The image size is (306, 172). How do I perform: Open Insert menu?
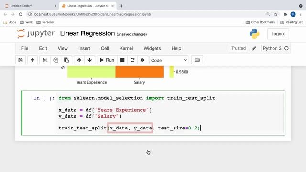point(84,48)
